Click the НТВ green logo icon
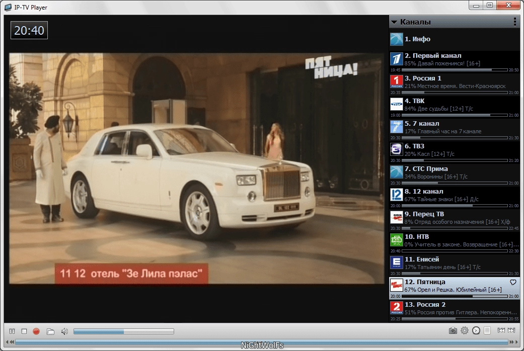 [x=397, y=240]
